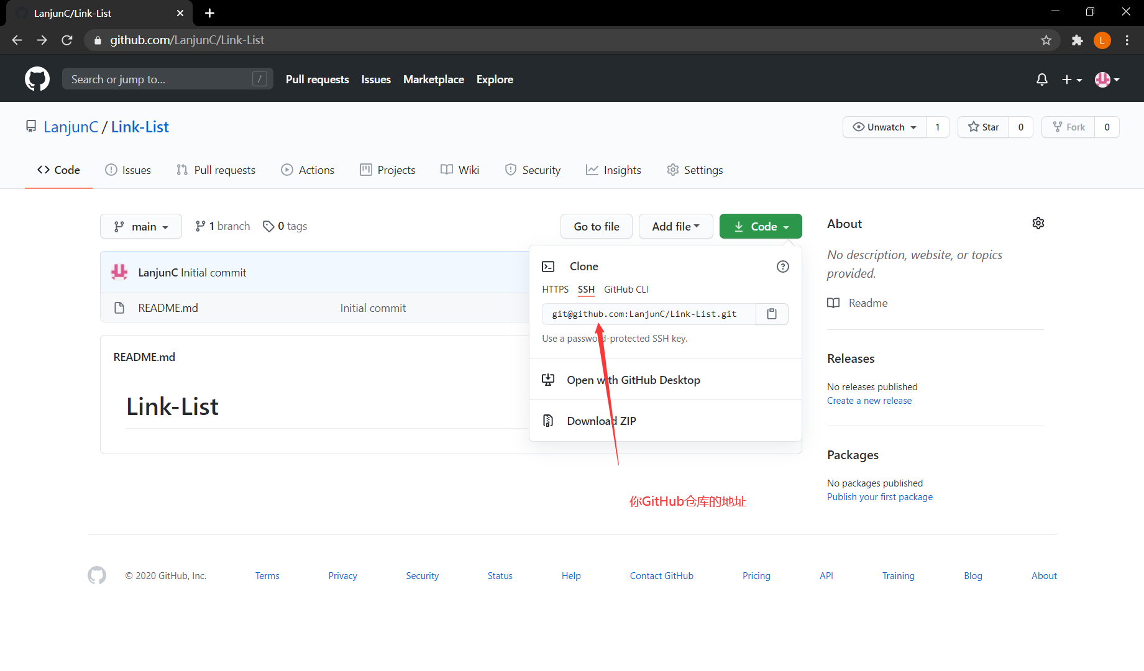The height and width of the screenshot is (671, 1144).
Task: Open new browser tab
Action: click(210, 13)
